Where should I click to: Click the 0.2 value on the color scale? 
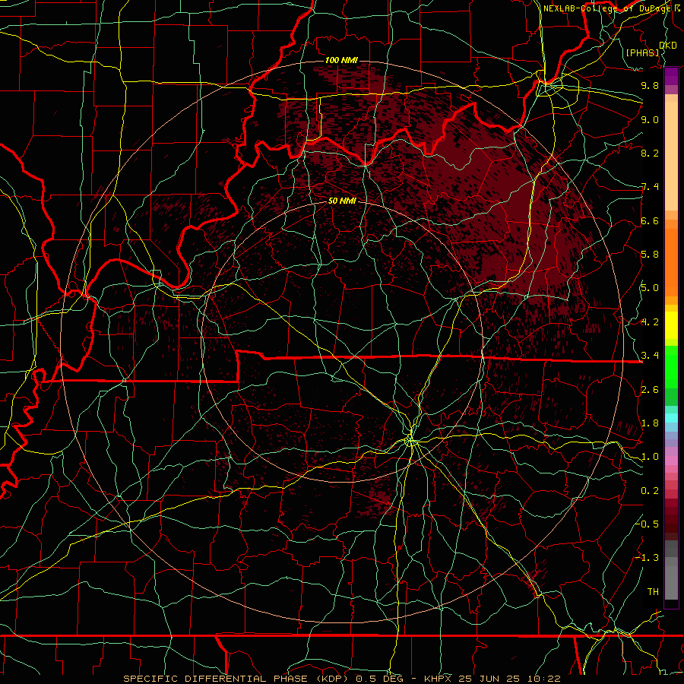pos(650,491)
